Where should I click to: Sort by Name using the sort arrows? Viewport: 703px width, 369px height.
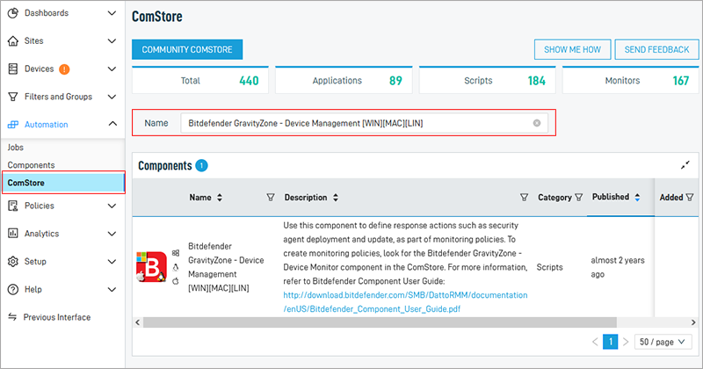pyautogui.click(x=219, y=198)
